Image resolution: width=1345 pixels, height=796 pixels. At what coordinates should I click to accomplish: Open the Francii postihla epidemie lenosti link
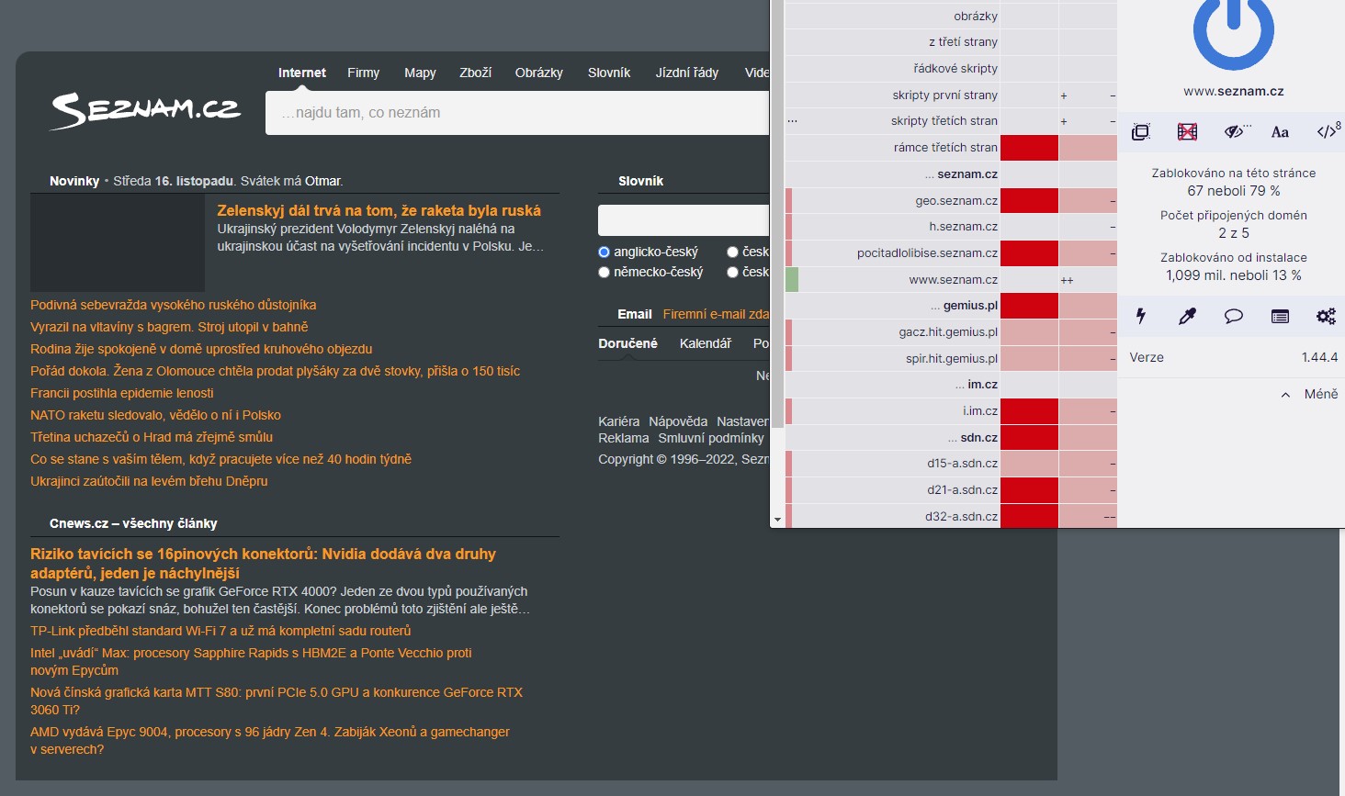122,393
